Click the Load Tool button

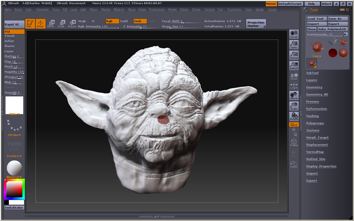[317, 19]
